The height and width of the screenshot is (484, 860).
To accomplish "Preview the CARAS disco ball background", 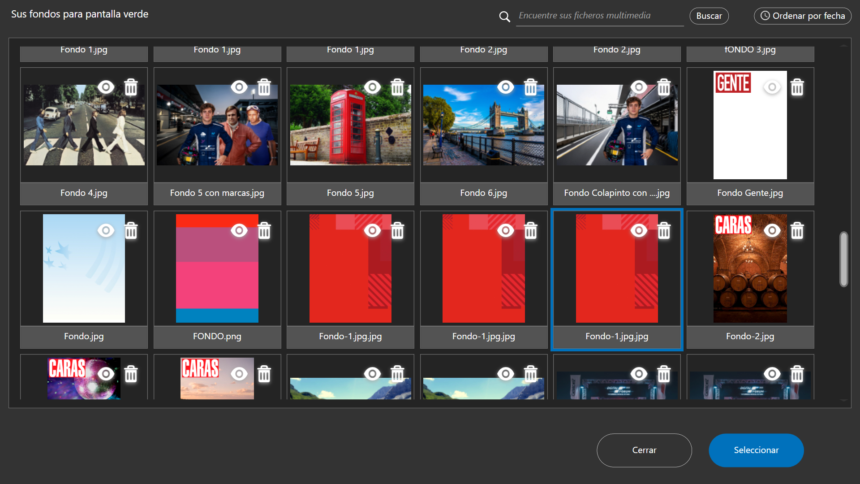I will coord(106,374).
